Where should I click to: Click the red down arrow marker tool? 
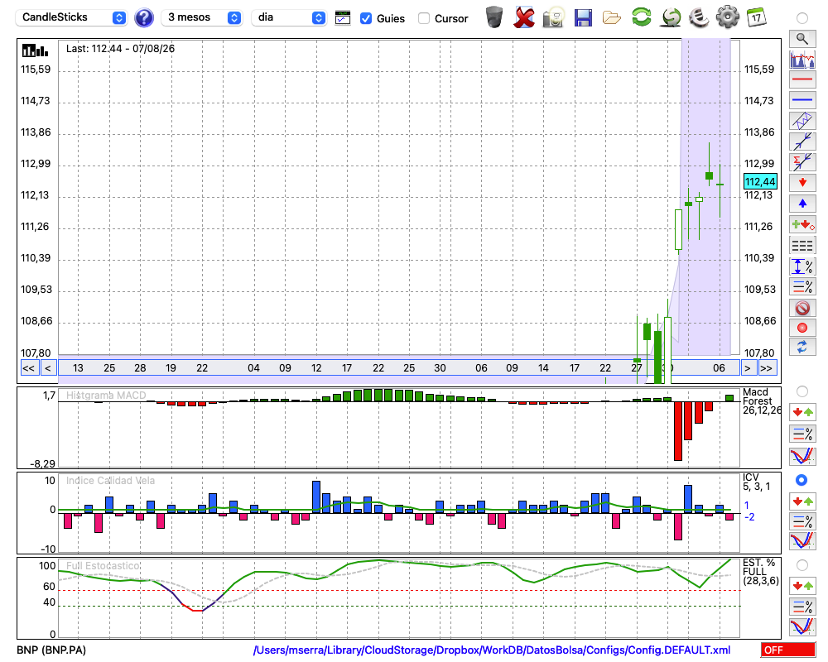click(802, 183)
